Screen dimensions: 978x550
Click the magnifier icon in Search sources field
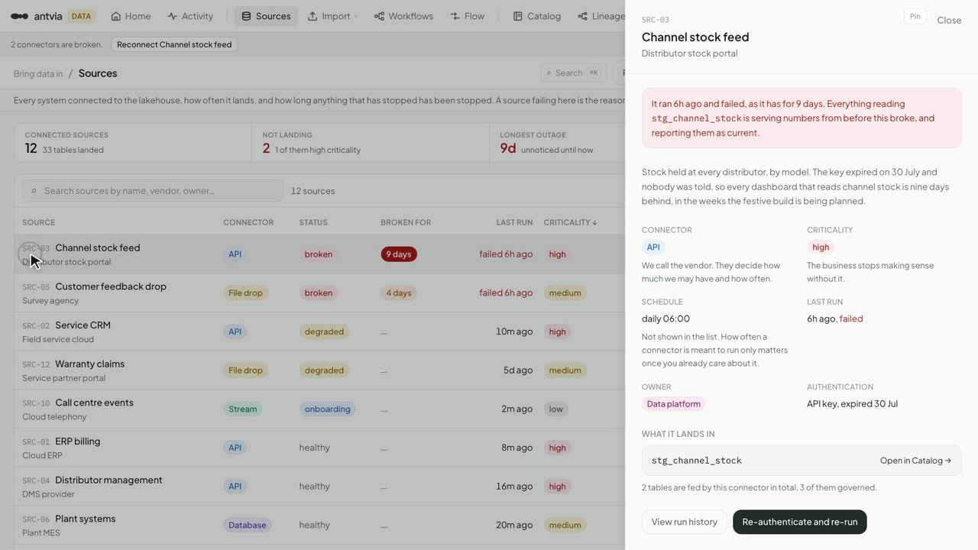pyautogui.click(x=34, y=191)
